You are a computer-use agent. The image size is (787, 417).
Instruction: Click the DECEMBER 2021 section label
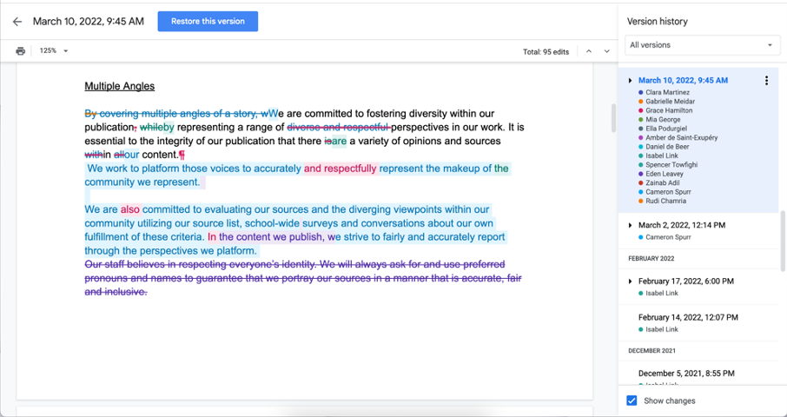click(x=651, y=351)
